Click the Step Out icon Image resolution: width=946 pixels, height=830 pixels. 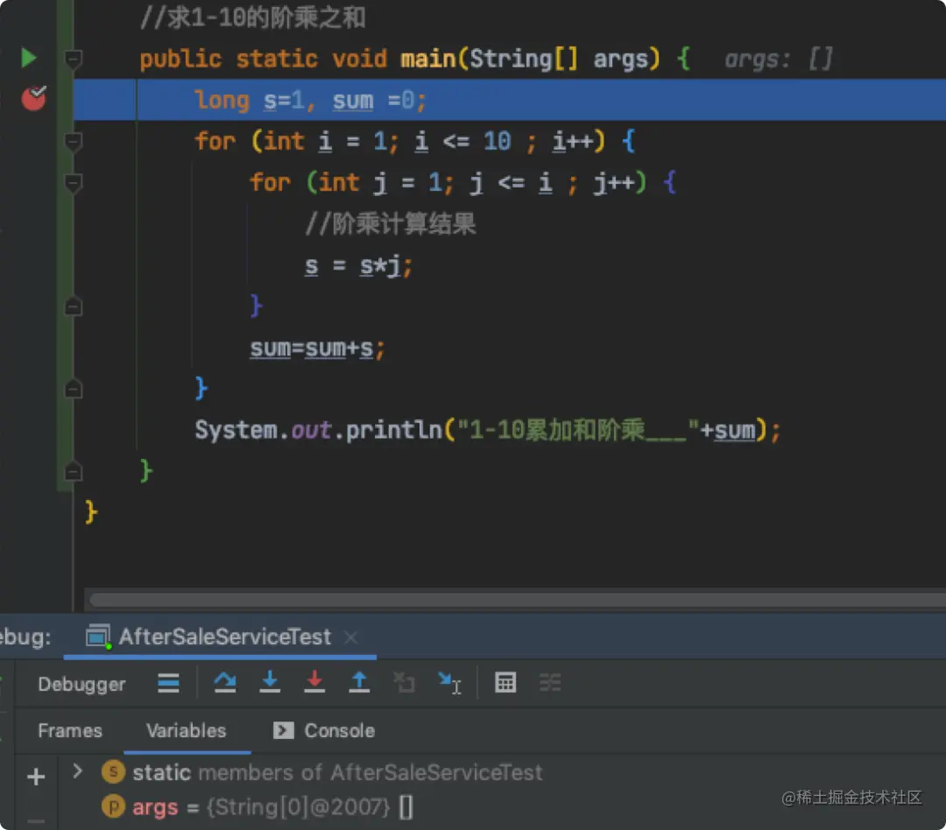(359, 682)
